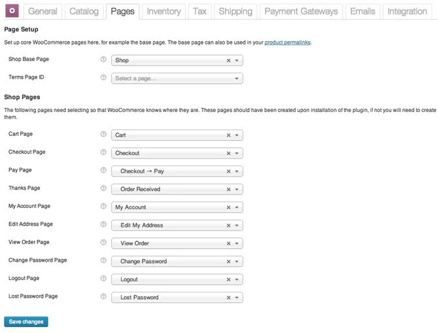Follow the product permalinks link
The image size is (438, 333).
[x=287, y=43]
